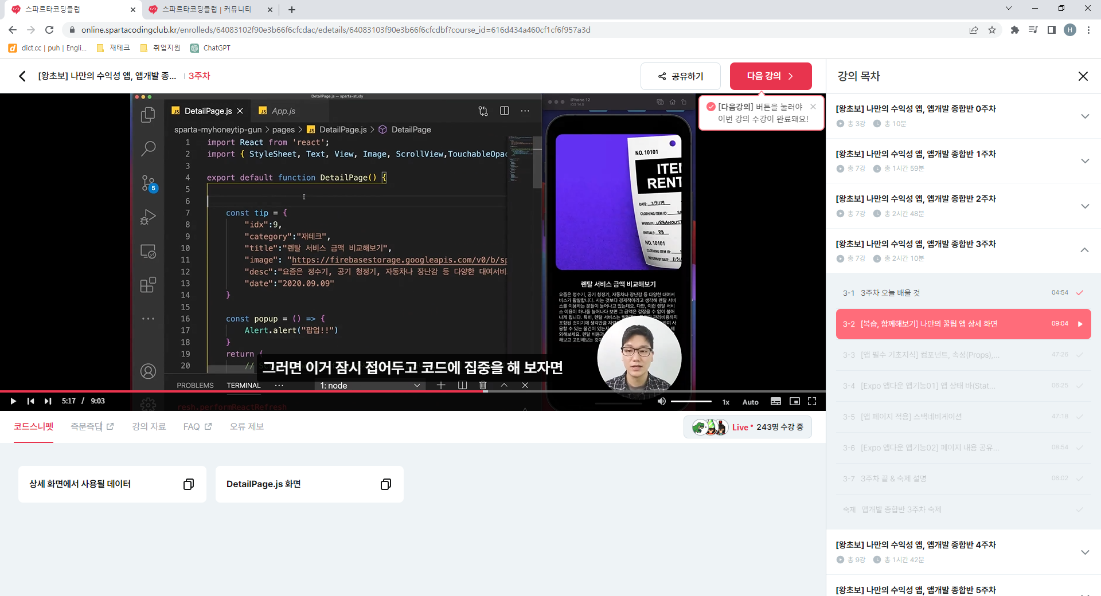This screenshot has width=1101, height=596.
Task: Click the 공유하기 share button
Action: click(680, 76)
